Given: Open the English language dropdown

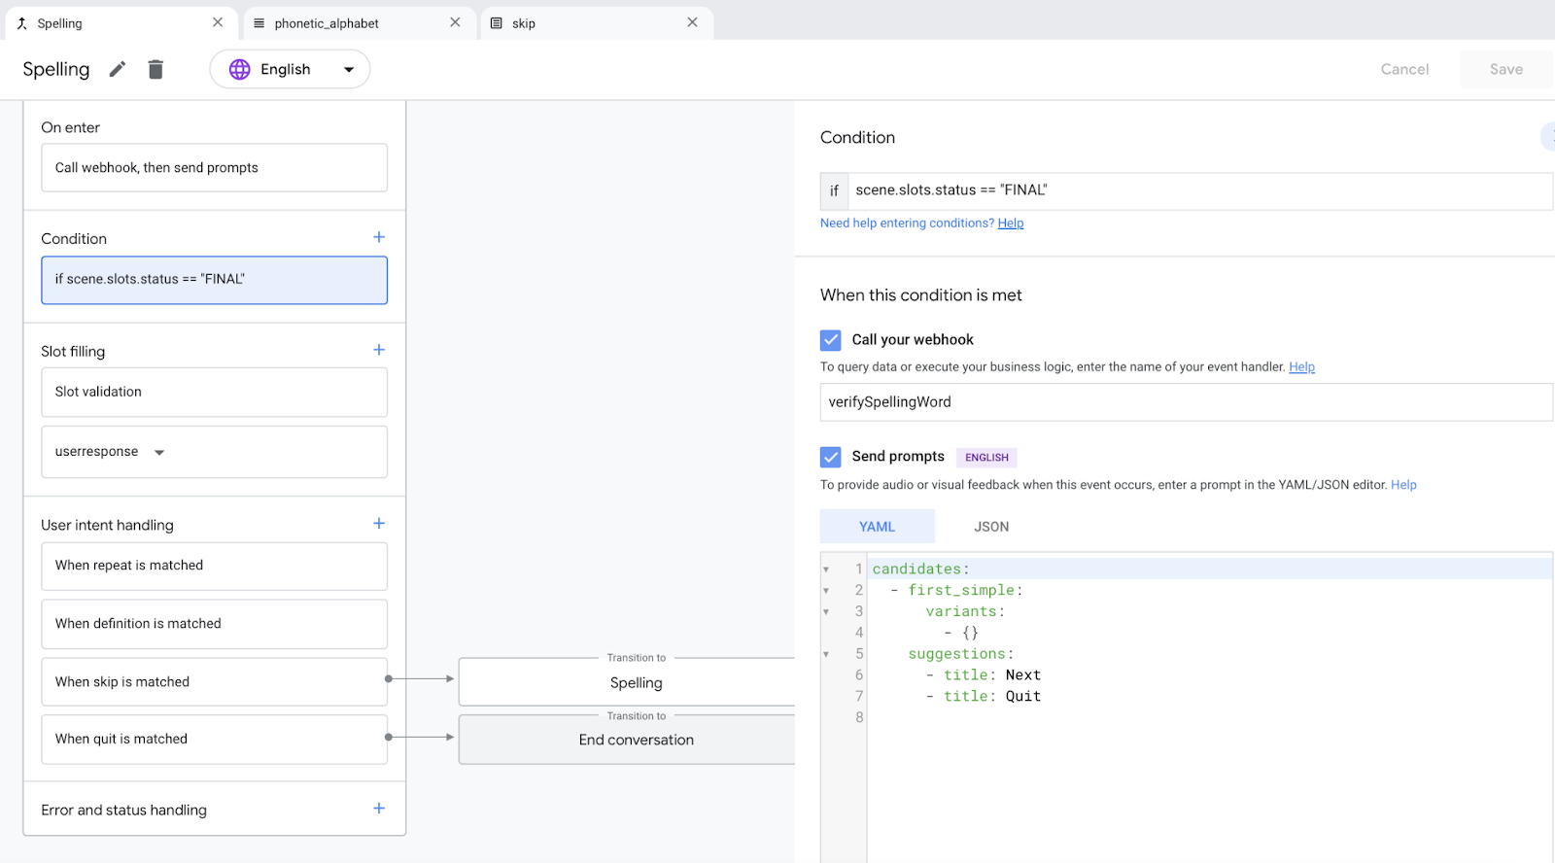Looking at the screenshot, I should [x=290, y=69].
